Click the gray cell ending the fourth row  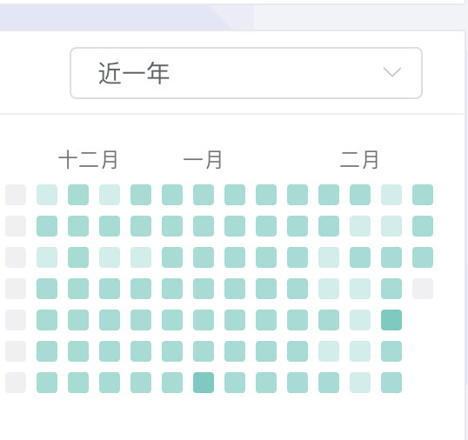(423, 289)
